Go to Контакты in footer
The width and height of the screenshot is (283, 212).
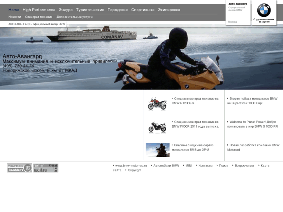(x=206, y=166)
